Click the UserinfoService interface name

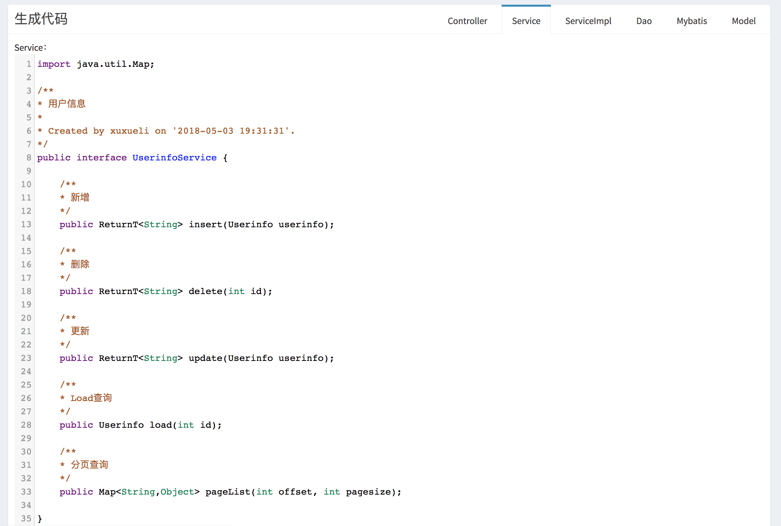(x=175, y=158)
